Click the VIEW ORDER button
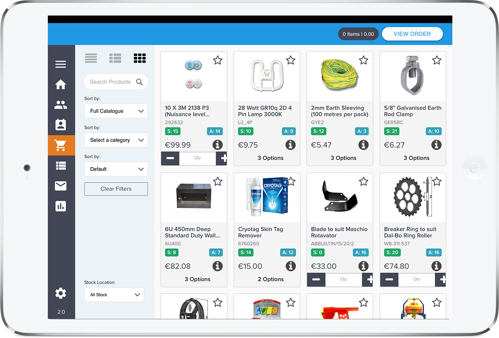This screenshot has width=499, height=338. 412,34
